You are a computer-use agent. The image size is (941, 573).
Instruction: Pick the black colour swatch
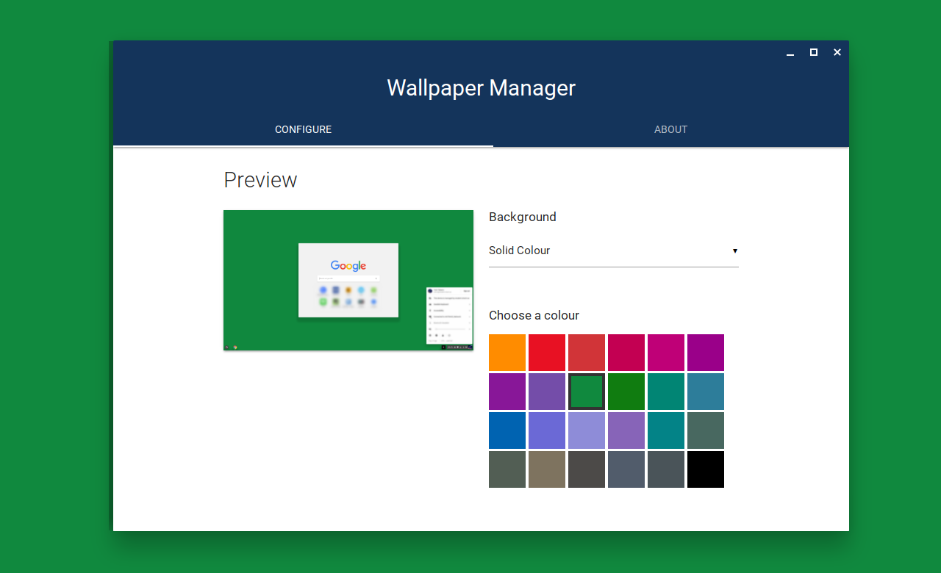[x=706, y=469]
